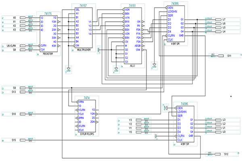Select the 7474 chip title

tap(87, 98)
